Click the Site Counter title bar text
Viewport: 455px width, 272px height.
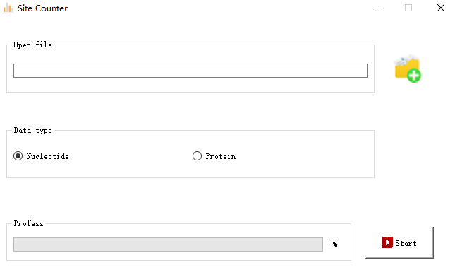click(x=42, y=8)
